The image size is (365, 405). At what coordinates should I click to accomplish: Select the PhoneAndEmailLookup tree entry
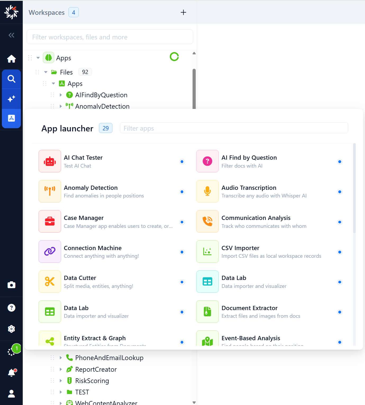point(109,358)
